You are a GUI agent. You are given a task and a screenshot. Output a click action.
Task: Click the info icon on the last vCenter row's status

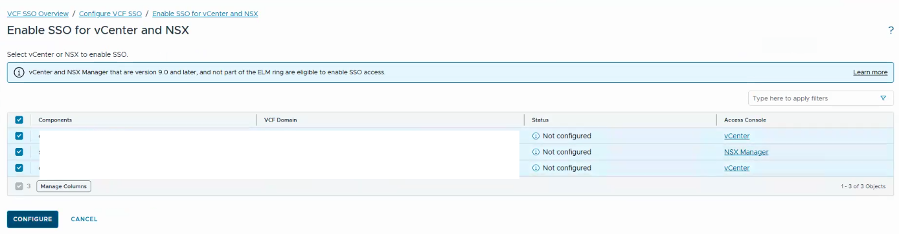pyautogui.click(x=536, y=168)
